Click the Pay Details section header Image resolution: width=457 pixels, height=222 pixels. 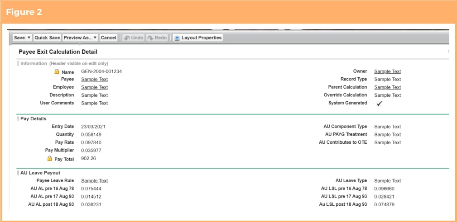(x=33, y=119)
